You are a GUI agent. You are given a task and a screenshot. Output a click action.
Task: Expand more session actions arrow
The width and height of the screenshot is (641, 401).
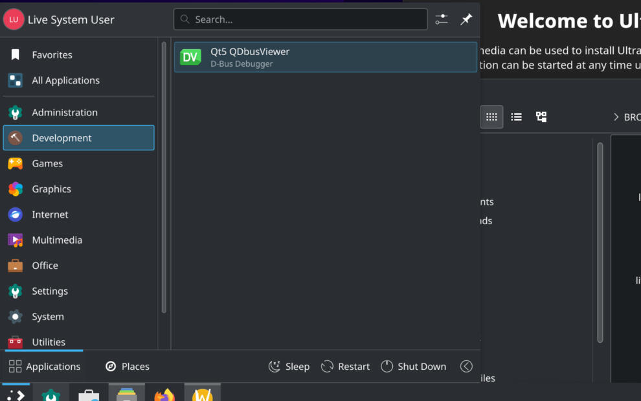[x=466, y=366]
